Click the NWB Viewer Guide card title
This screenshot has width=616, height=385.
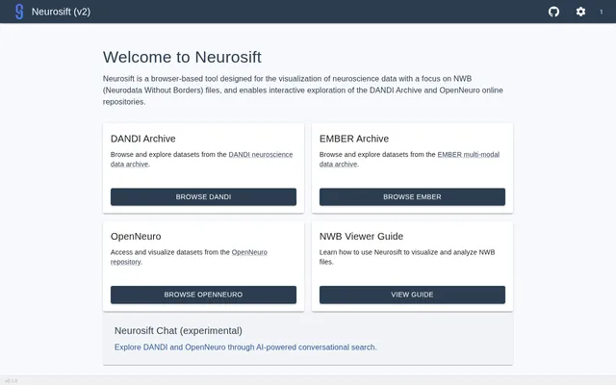coord(361,237)
